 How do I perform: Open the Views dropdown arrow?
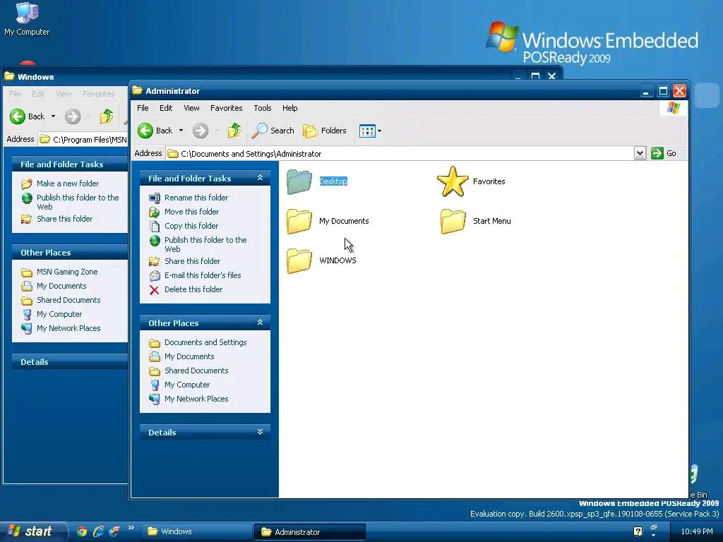point(379,131)
